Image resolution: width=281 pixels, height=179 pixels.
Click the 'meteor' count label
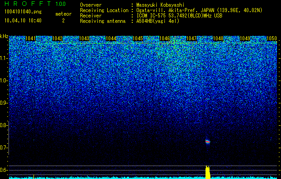63,14
